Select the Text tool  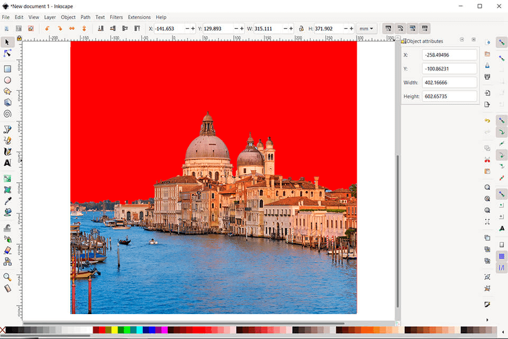pyautogui.click(x=7, y=163)
